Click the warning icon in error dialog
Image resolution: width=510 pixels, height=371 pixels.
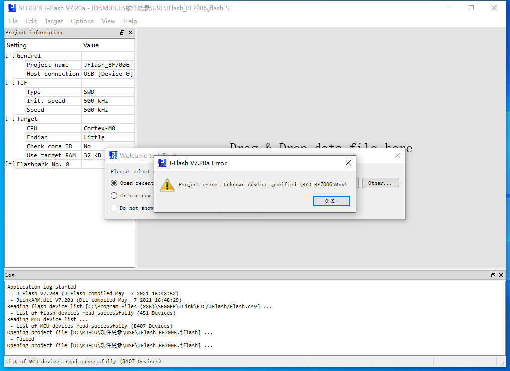(167, 185)
